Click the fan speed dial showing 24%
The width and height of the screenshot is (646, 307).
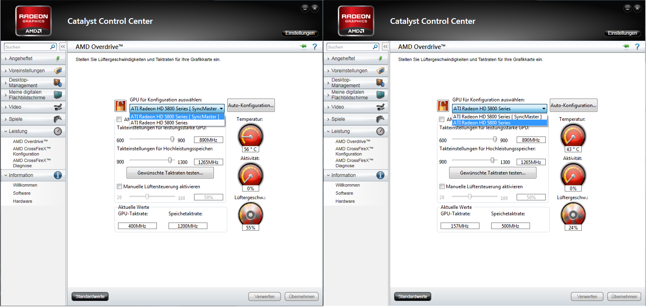[573, 214]
